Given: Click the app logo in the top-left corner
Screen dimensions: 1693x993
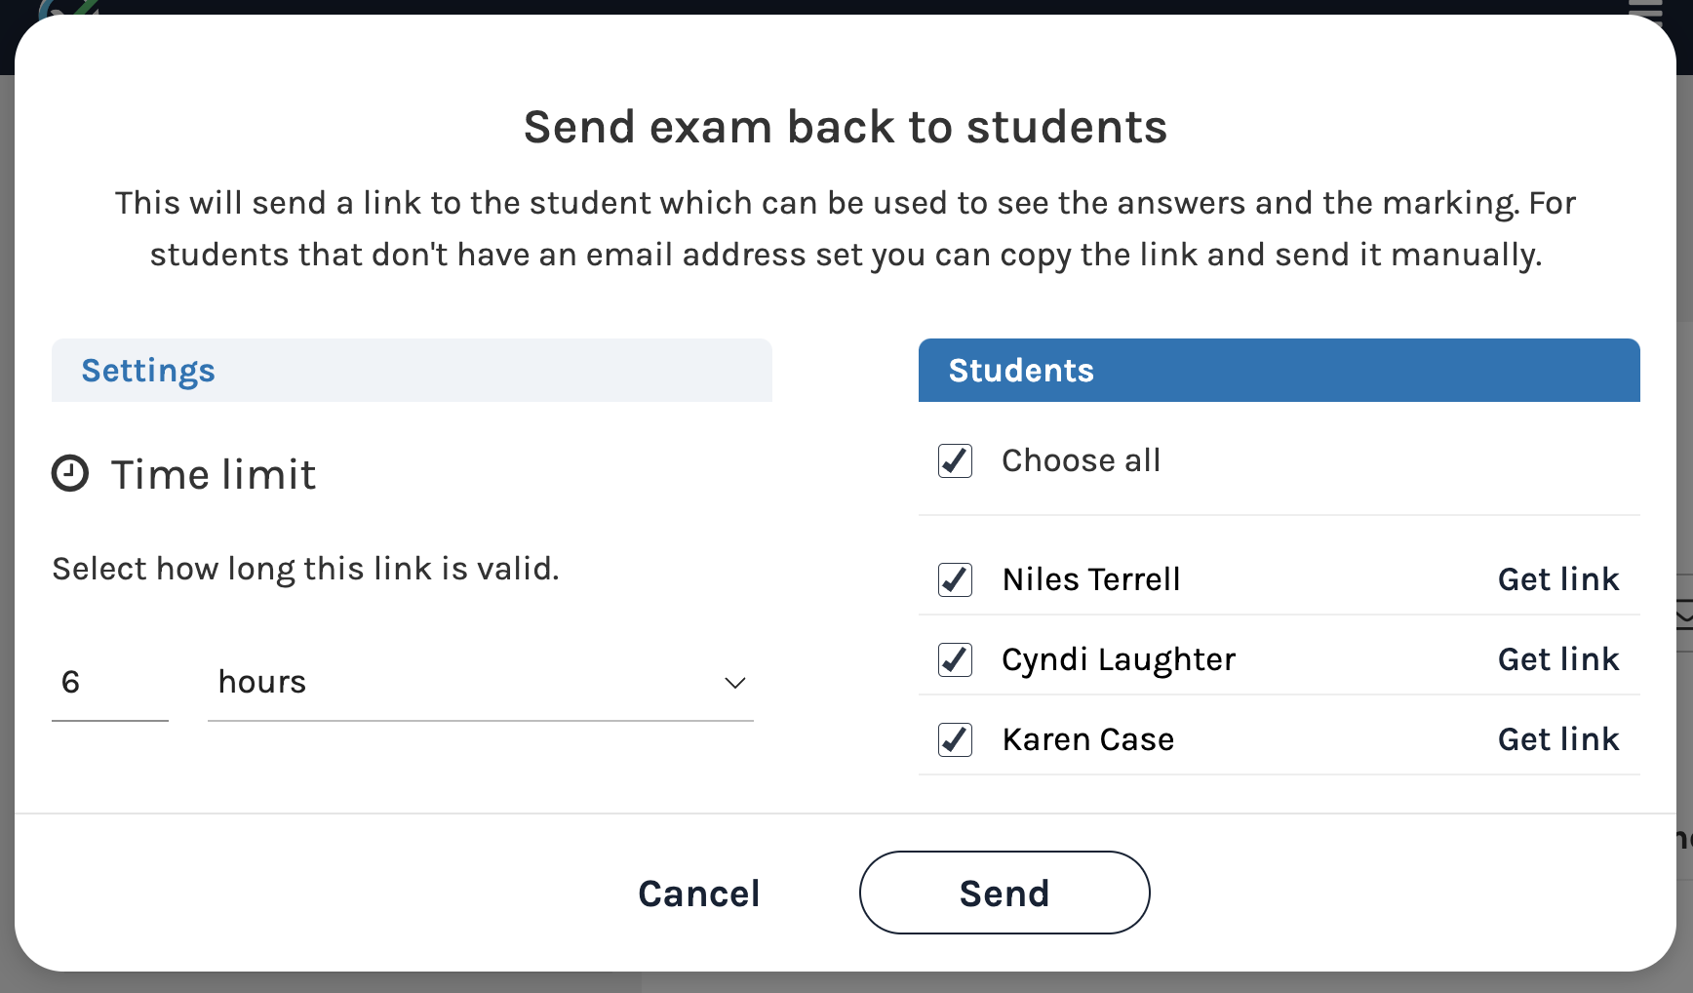Looking at the screenshot, I should pos(68,8).
